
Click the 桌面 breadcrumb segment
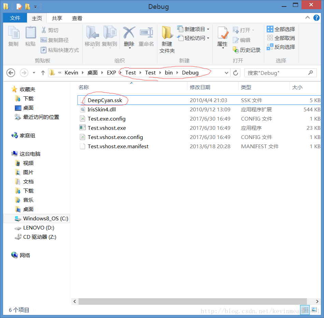(93, 72)
